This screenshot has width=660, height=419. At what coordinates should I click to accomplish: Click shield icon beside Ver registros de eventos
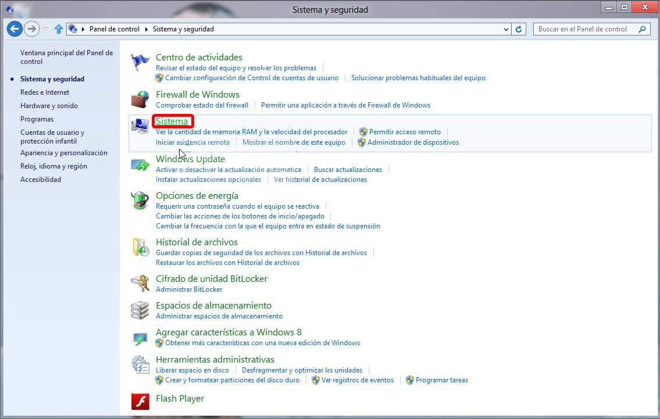point(316,380)
